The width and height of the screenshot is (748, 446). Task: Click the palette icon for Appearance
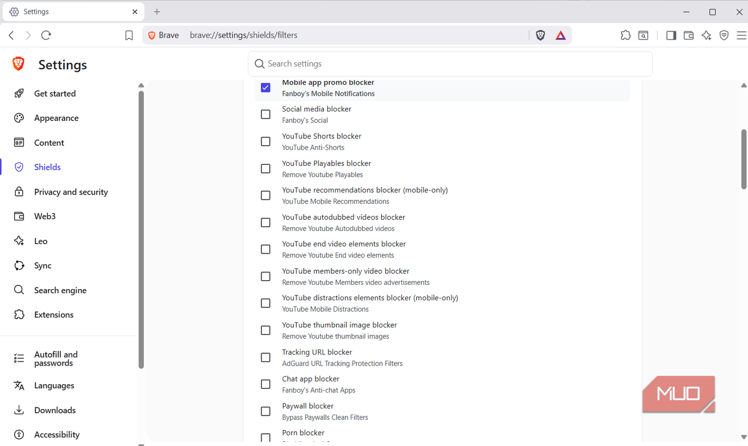19,118
